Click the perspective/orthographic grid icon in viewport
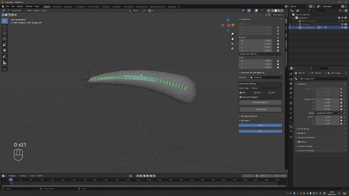 [x=232, y=48]
